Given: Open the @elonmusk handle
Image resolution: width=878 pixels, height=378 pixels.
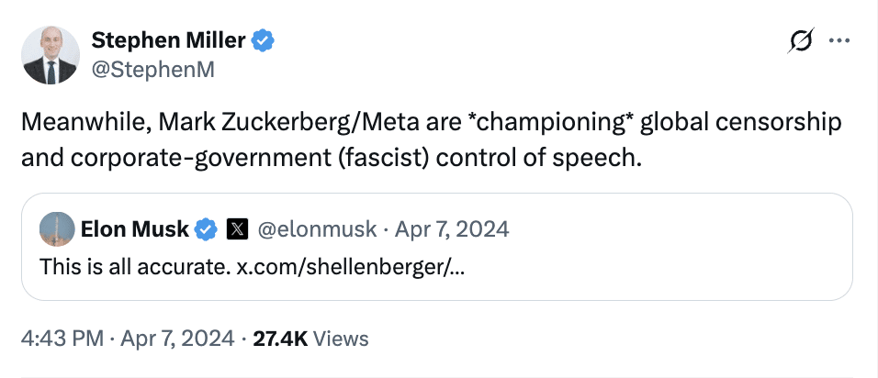Looking at the screenshot, I should [319, 229].
